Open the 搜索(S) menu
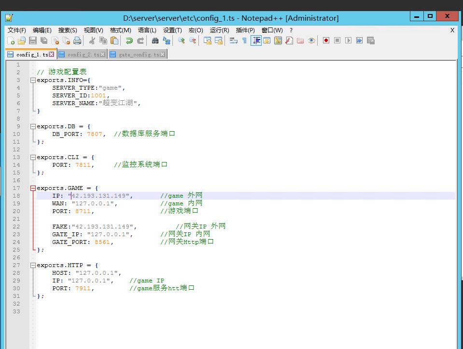This screenshot has height=349, width=463. click(68, 30)
